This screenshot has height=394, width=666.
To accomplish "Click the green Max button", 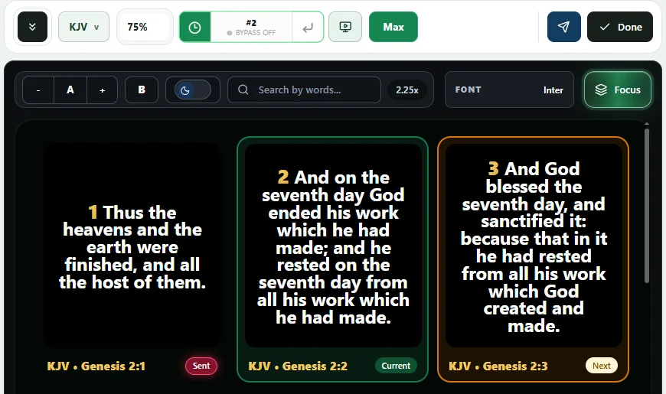I will coord(393,28).
